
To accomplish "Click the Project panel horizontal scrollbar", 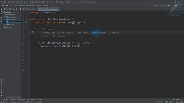I will click(14, 97).
